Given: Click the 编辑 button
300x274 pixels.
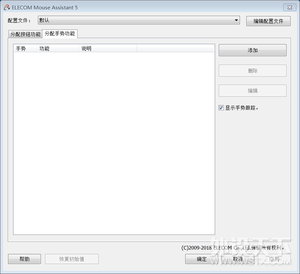Looking at the screenshot, I should [x=252, y=91].
